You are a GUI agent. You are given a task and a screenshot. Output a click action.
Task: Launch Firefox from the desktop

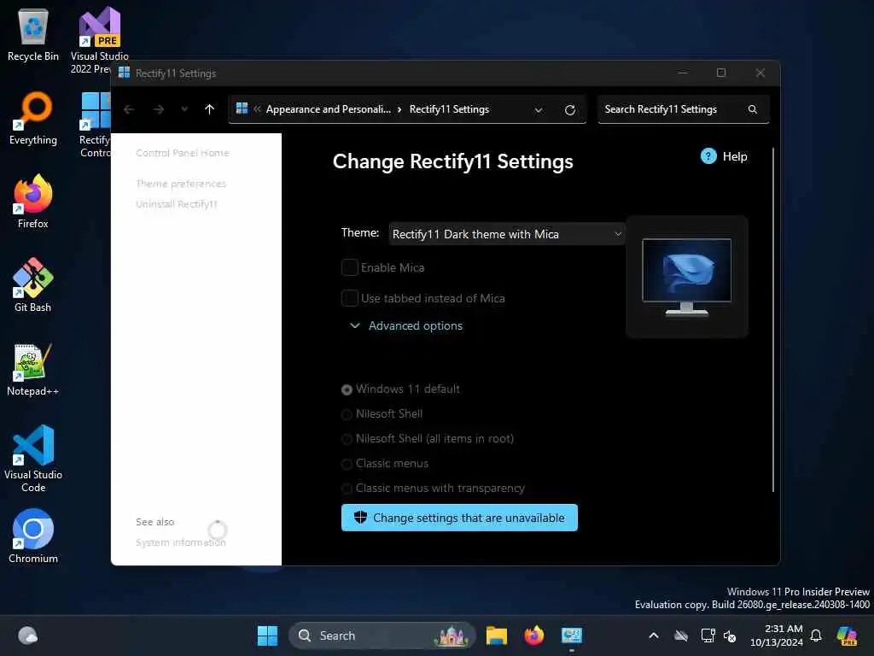click(33, 202)
